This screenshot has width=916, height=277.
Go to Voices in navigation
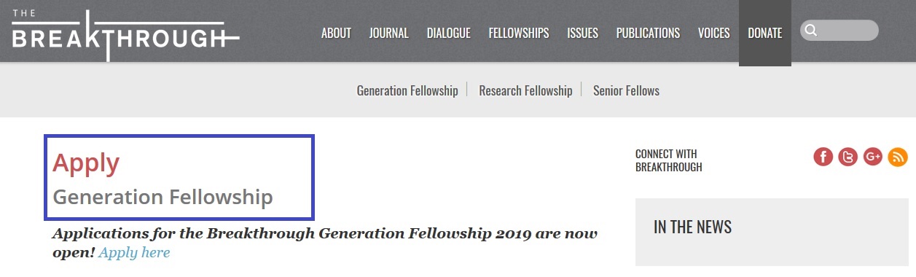(713, 33)
